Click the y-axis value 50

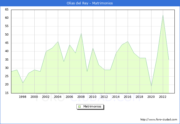(x=7, y=35)
